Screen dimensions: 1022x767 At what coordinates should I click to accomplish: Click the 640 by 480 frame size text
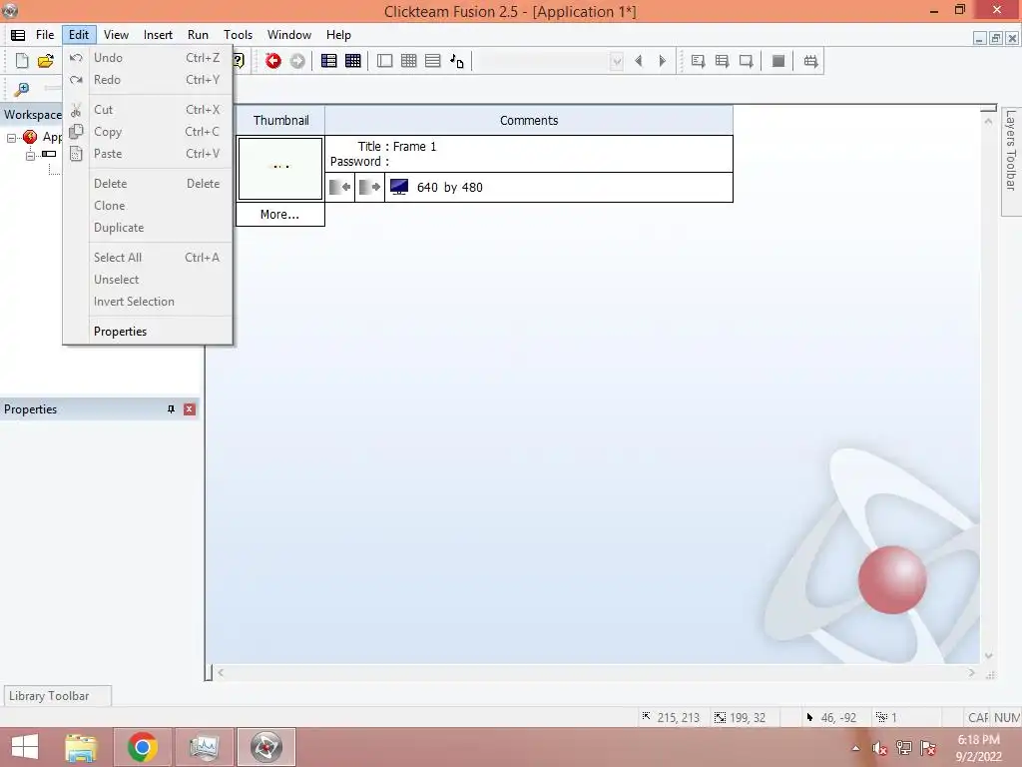[x=450, y=188]
